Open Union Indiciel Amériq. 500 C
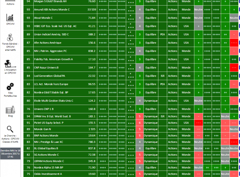The height and width of the screenshot is (177, 240). tap(51, 34)
